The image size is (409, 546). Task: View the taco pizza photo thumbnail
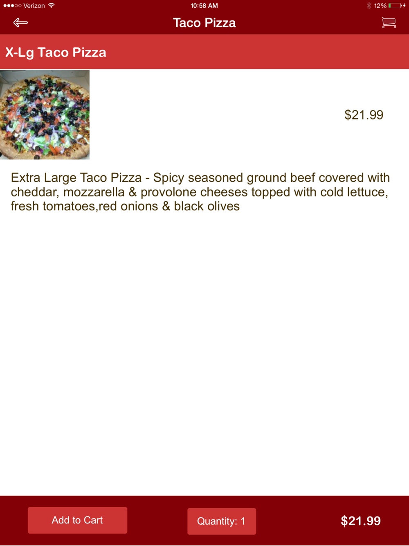click(45, 115)
